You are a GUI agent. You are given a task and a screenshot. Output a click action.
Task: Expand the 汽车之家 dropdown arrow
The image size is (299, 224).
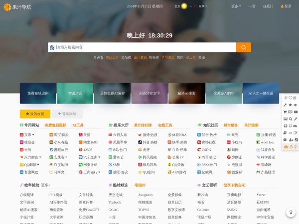pos(100,157)
